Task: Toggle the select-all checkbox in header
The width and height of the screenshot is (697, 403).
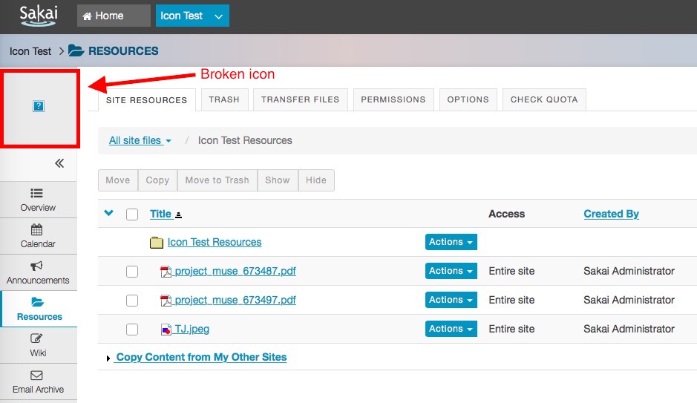Action: coord(132,214)
